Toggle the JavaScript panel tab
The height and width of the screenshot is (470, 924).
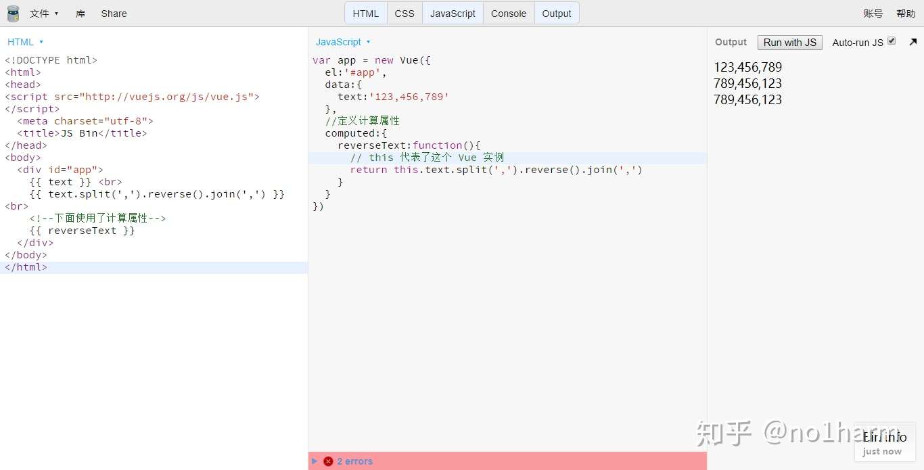coord(453,14)
